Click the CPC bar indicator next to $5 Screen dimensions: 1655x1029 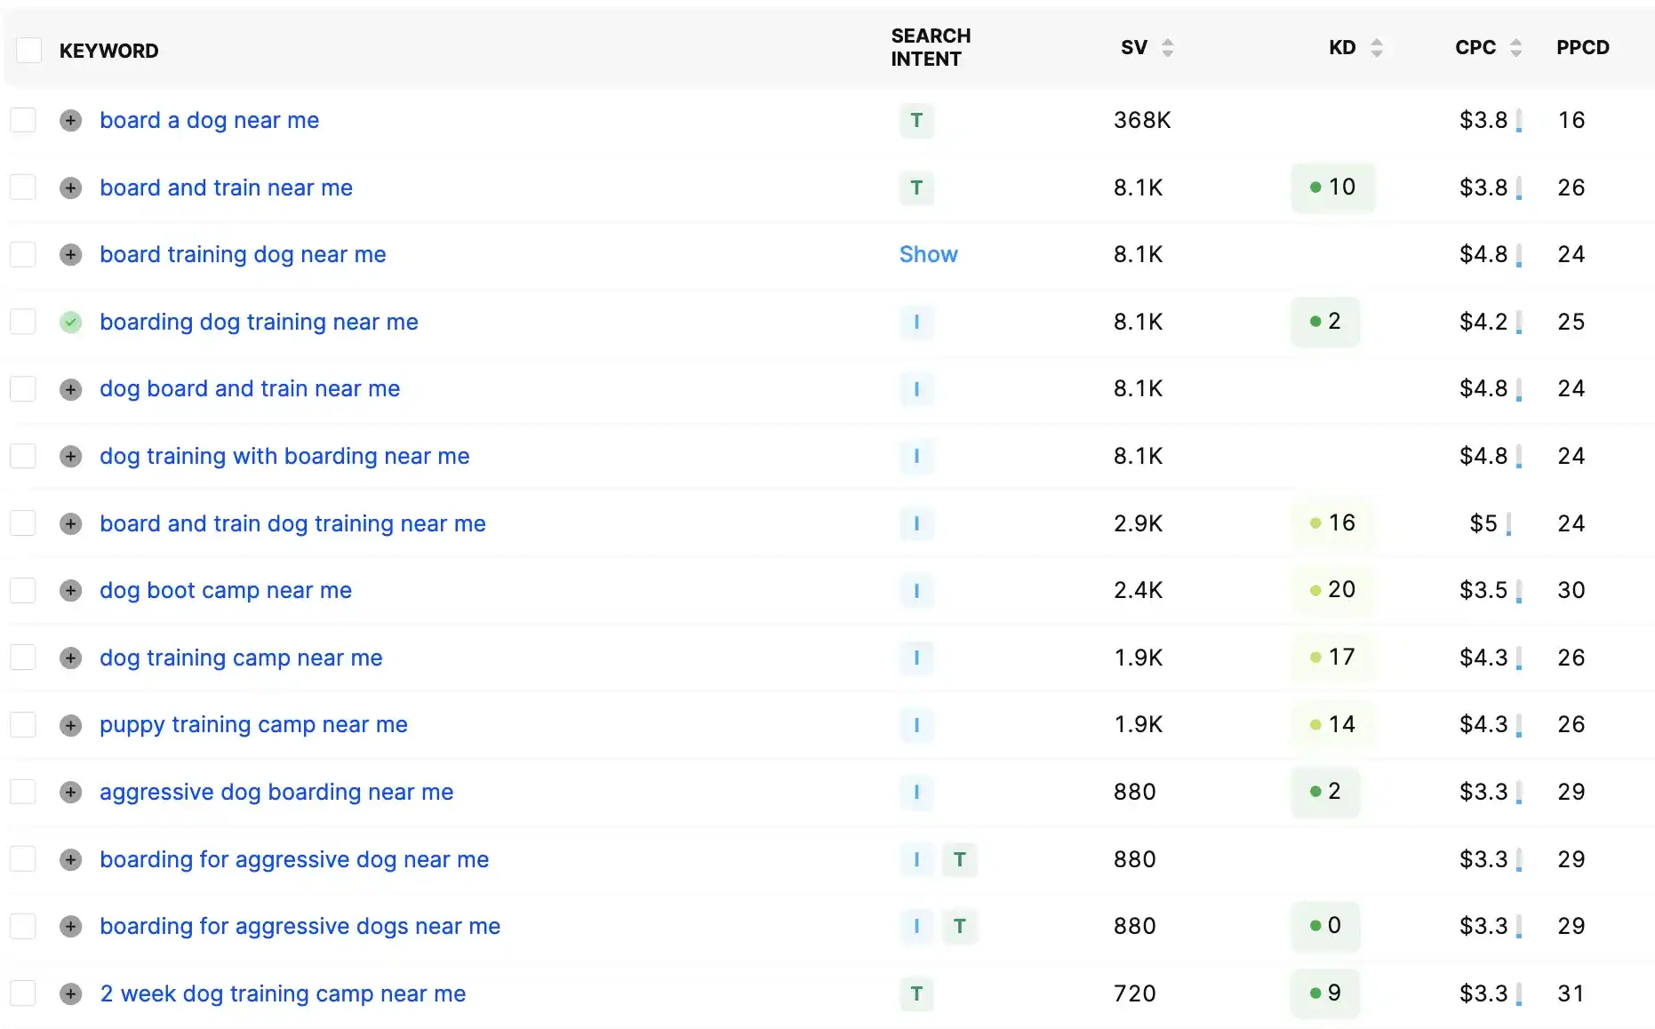[x=1508, y=525]
